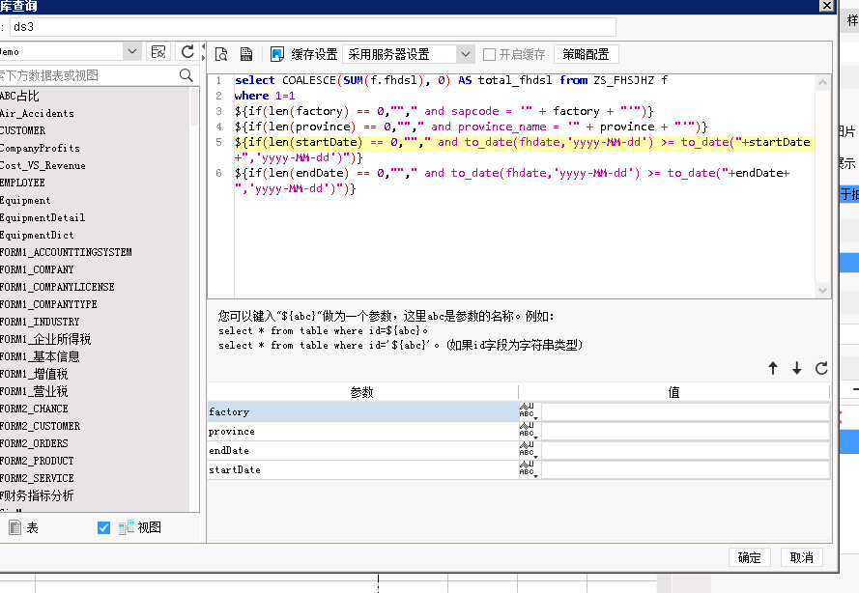The height and width of the screenshot is (593, 859).
Task: Click the 确定 button
Action: [750, 557]
